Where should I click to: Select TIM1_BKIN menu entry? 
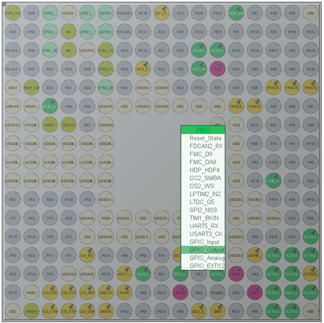click(203, 218)
